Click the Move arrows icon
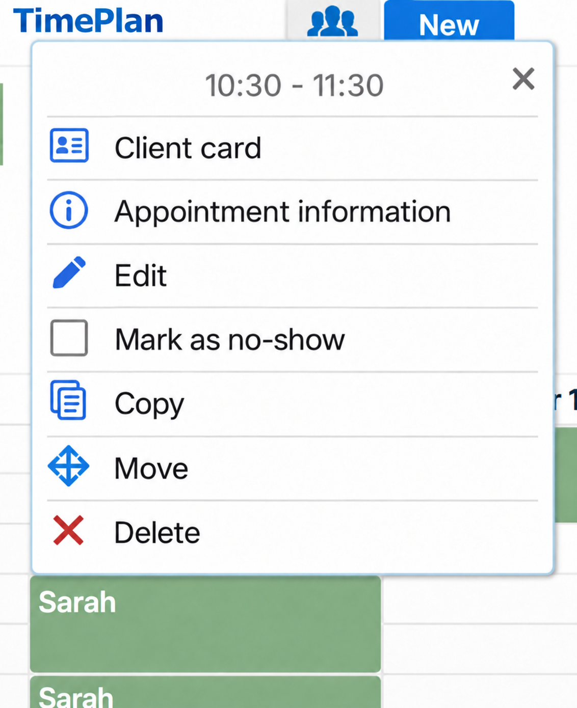This screenshot has height=708, width=577. pyautogui.click(x=68, y=466)
